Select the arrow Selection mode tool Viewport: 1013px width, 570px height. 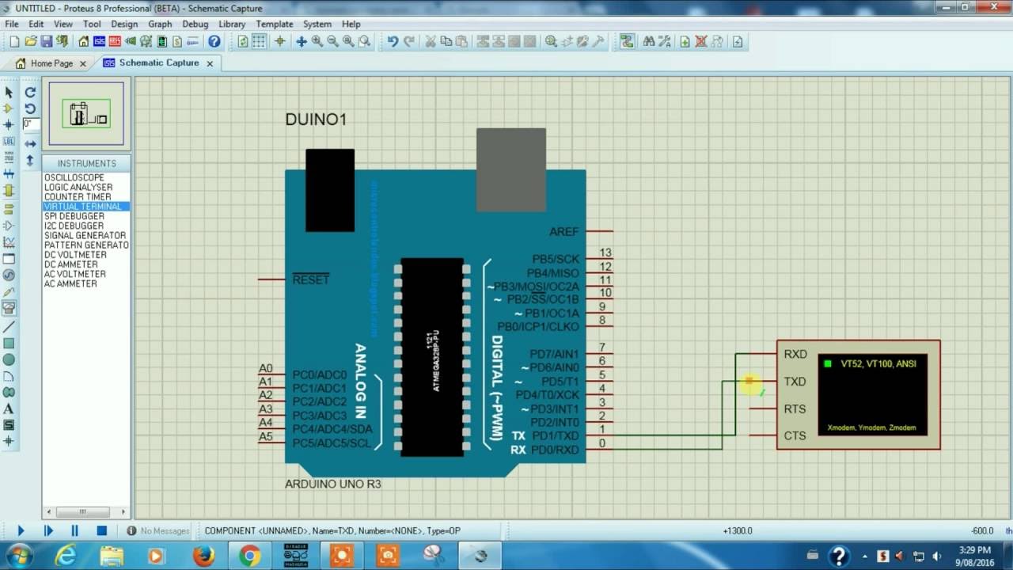click(9, 93)
